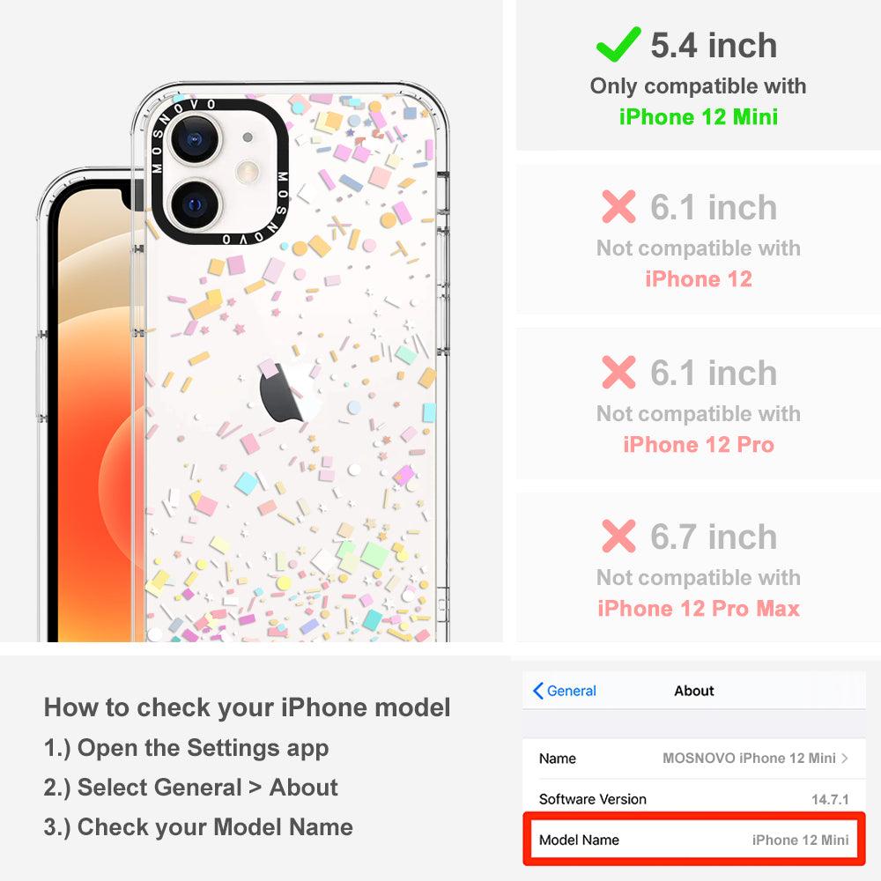Click the Software Version 14.7.1 row

tap(694, 799)
